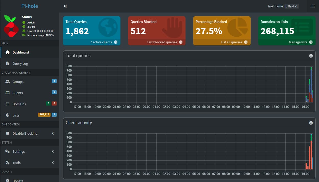Expand the Settings submenu chevron
The height and width of the screenshot is (182, 319).
coord(53,151)
